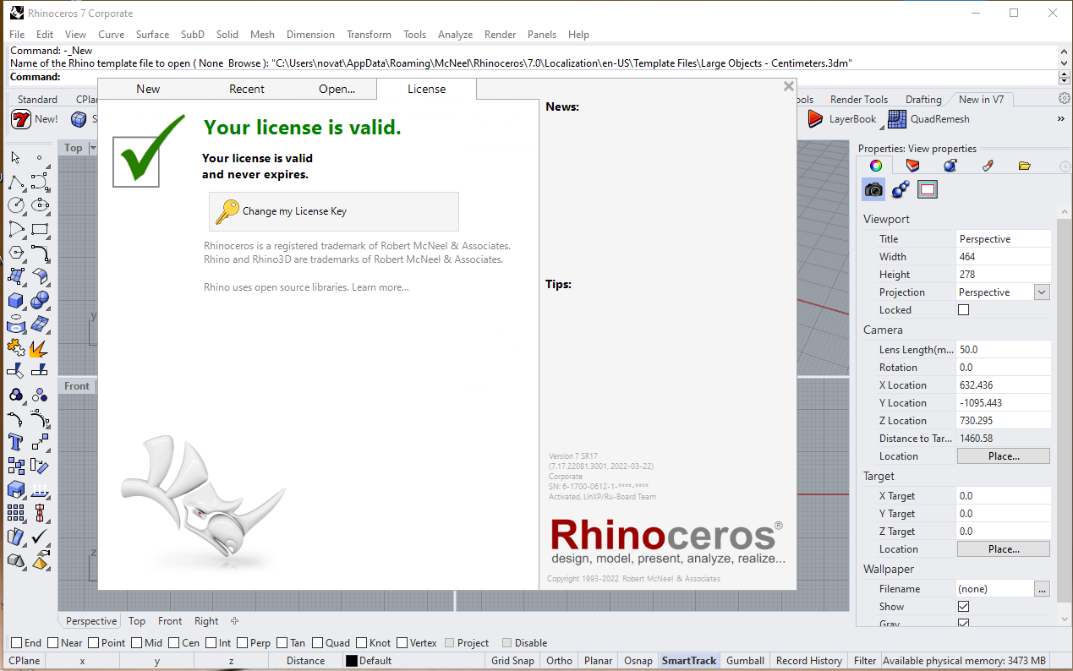The height and width of the screenshot is (671, 1073).
Task: Click the Lens Length value field
Action: point(1004,350)
